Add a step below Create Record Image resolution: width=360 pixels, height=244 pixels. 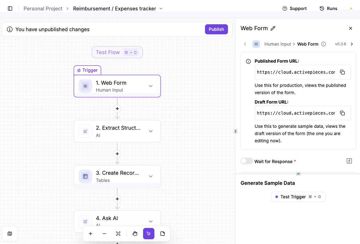point(117,199)
